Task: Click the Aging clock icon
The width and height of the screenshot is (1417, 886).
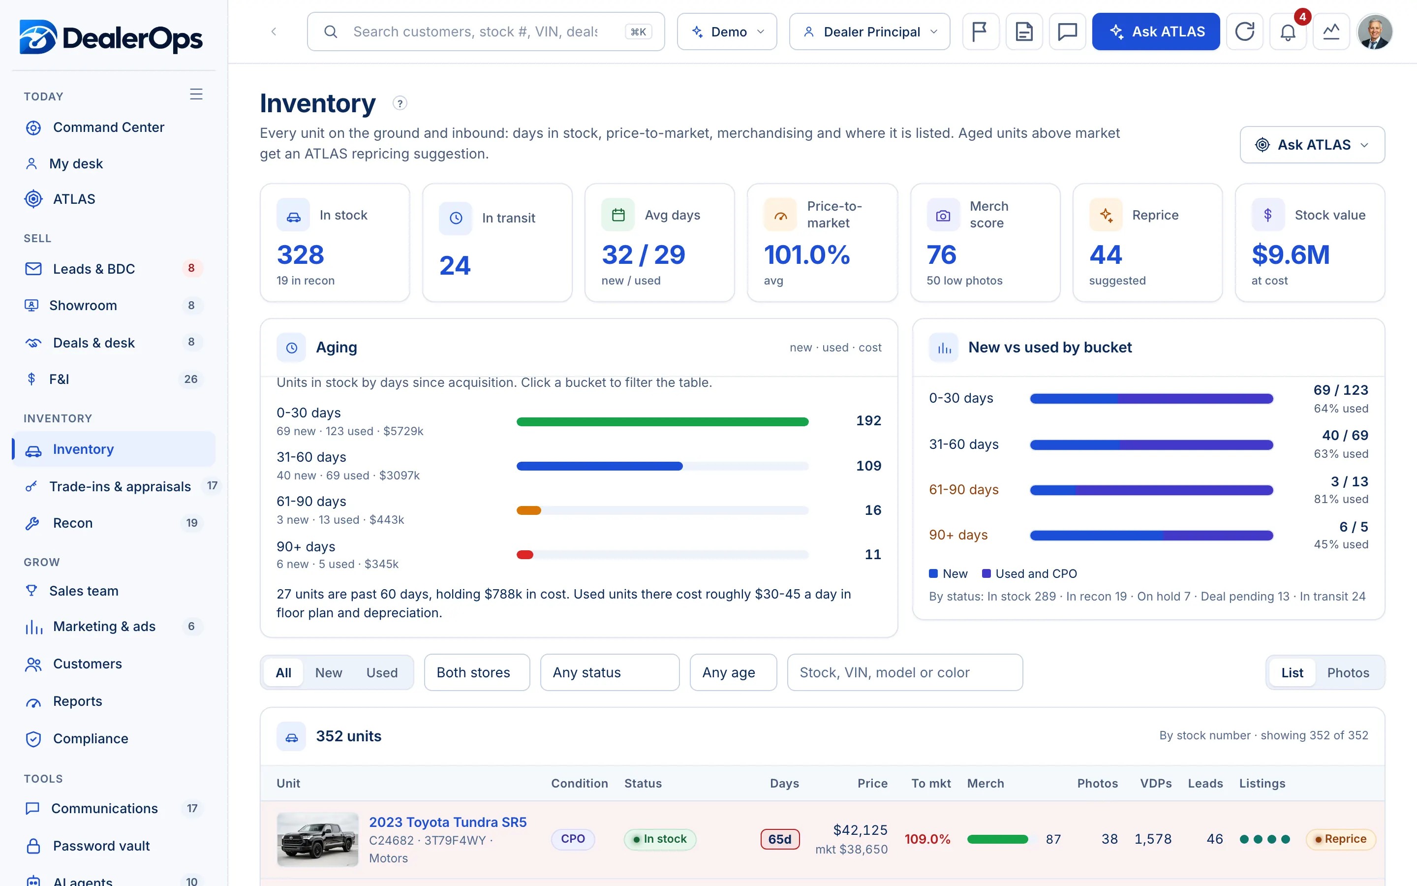Action: pyautogui.click(x=292, y=348)
